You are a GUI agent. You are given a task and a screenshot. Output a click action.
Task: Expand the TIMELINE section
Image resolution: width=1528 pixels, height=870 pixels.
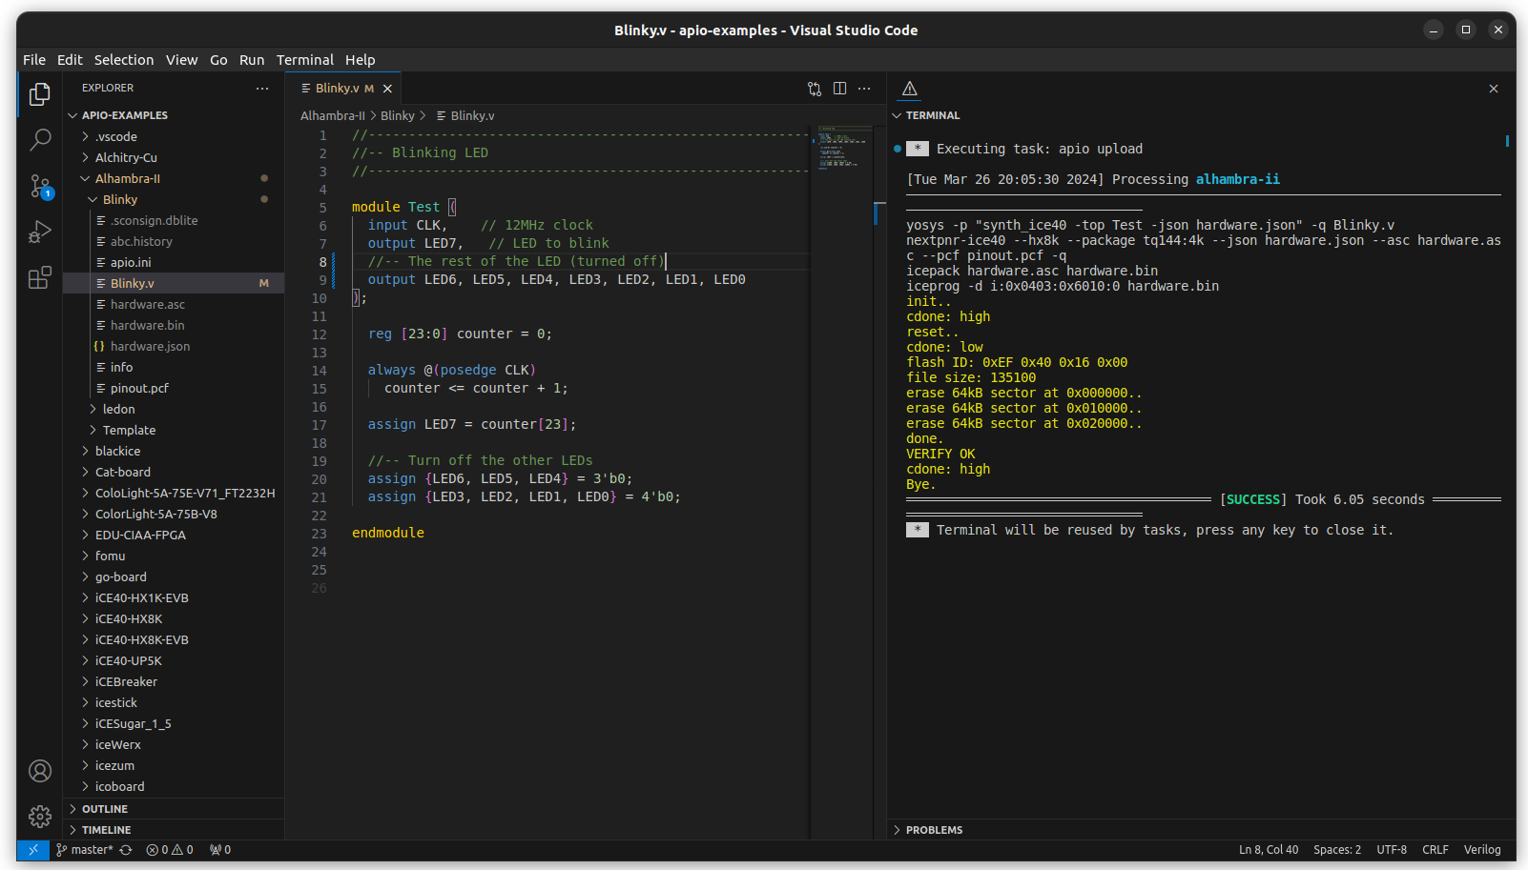pyautogui.click(x=106, y=830)
